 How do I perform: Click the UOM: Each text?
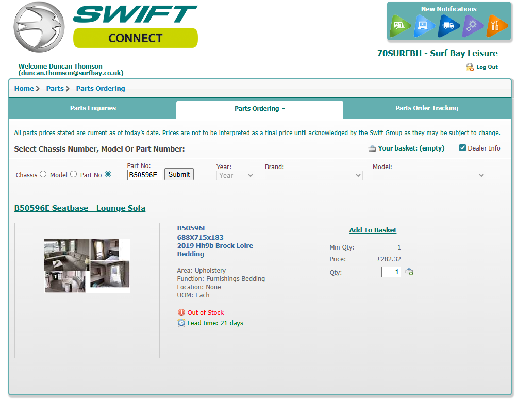(193, 295)
